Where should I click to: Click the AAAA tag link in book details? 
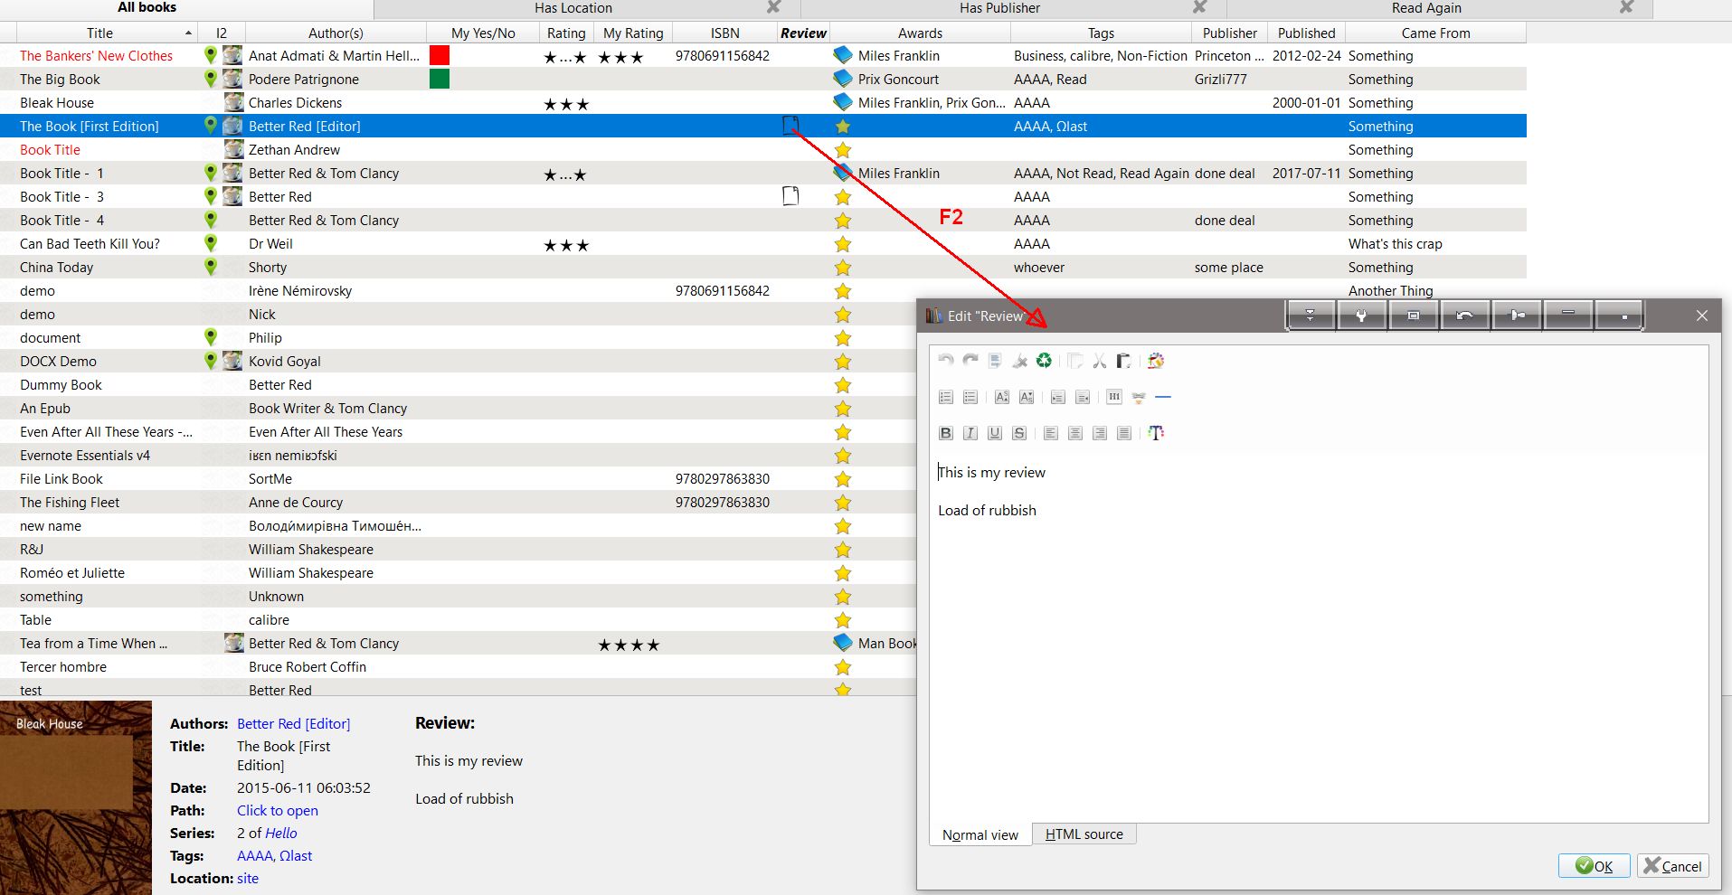[254, 855]
